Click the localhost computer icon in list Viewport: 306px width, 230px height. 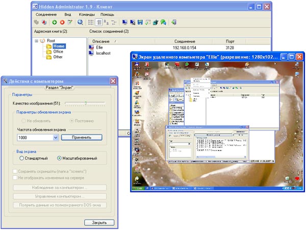[91, 53]
